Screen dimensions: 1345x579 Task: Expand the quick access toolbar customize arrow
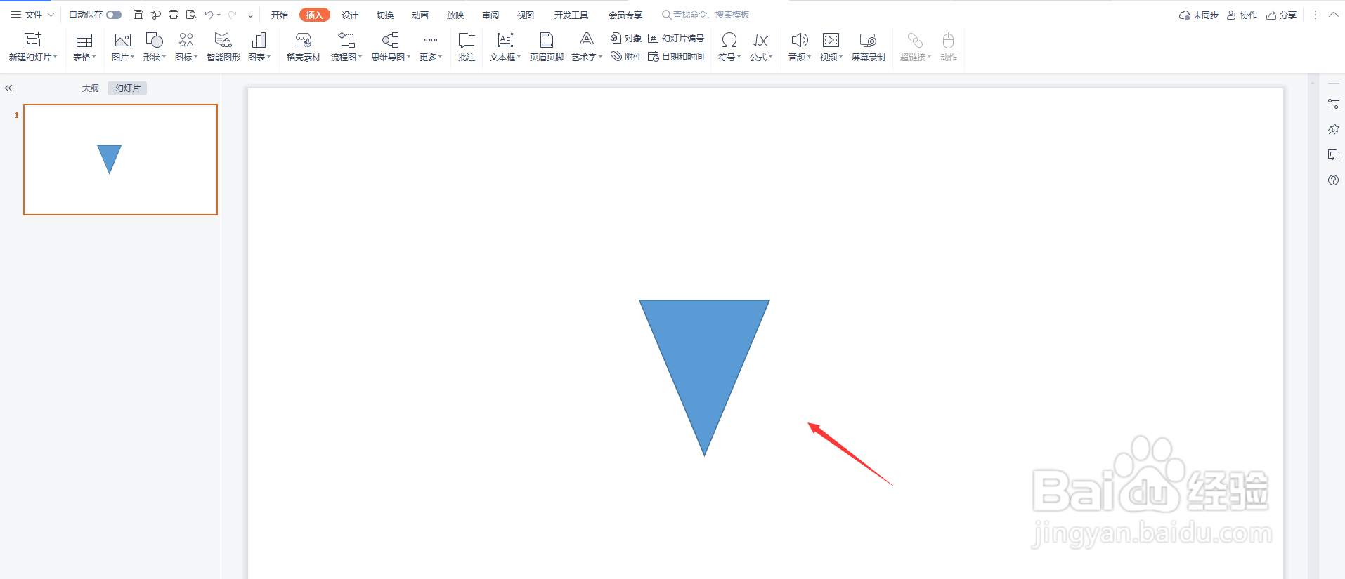pyautogui.click(x=250, y=15)
